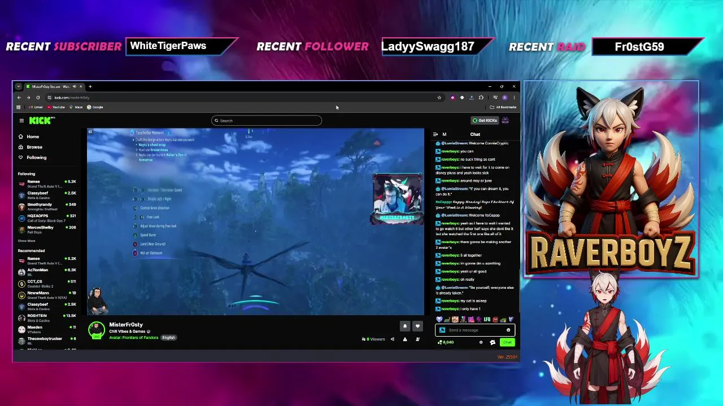The width and height of the screenshot is (723, 406).
Task: Open NewwMann recommended channel
Action: point(47,294)
